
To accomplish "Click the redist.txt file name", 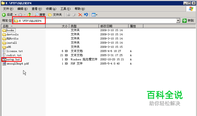I will click(14, 55).
